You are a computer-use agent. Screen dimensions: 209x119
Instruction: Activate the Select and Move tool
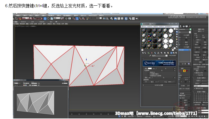[x=45, y=19]
